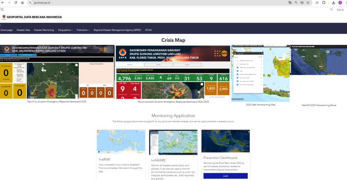Open the browser downloads icon
Screen dimensions: 347x180
coord(333,2)
